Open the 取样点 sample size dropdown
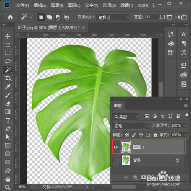 point(113,17)
